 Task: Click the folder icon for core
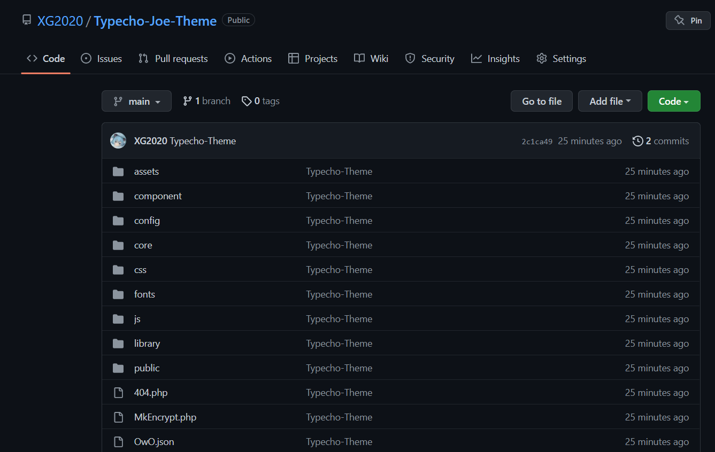pos(118,245)
